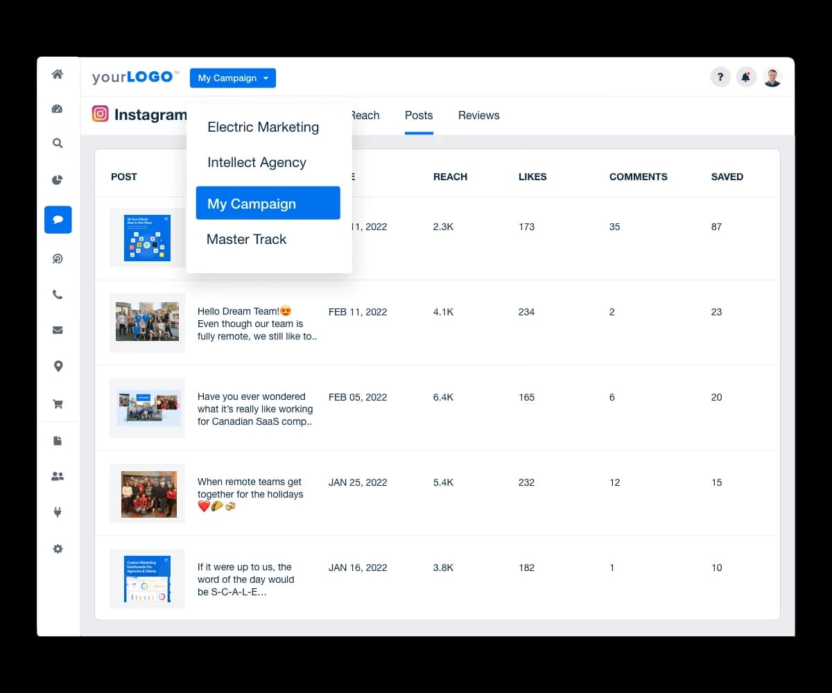Image resolution: width=832 pixels, height=693 pixels.
Task: Open the notifications bell
Action: [745, 77]
